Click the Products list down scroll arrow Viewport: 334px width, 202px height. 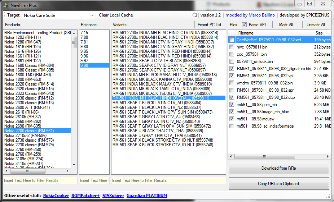tap(74, 165)
